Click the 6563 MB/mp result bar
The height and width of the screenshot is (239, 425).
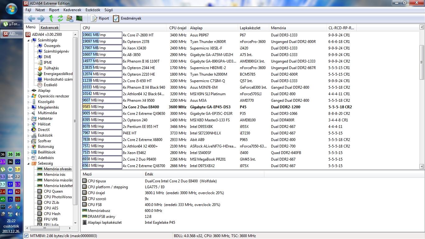click(102, 166)
